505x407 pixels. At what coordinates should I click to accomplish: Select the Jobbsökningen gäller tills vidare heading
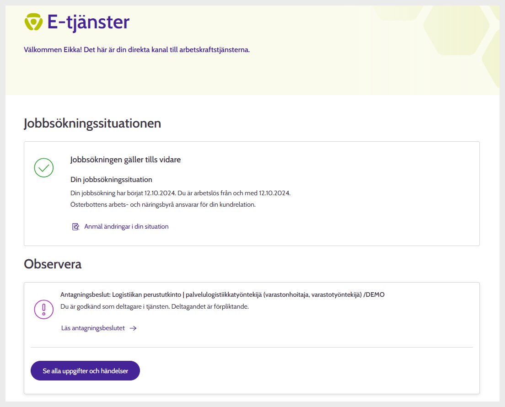click(x=125, y=160)
